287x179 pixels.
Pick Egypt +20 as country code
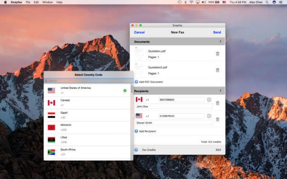tap(88, 115)
